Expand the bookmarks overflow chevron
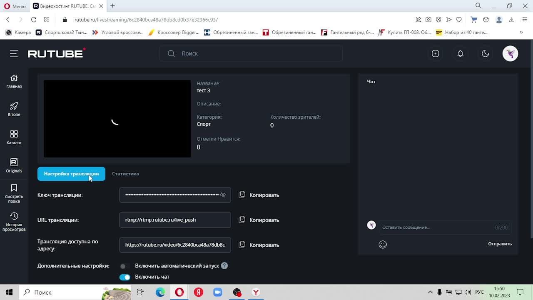533x300 pixels. [x=521, y=32]
